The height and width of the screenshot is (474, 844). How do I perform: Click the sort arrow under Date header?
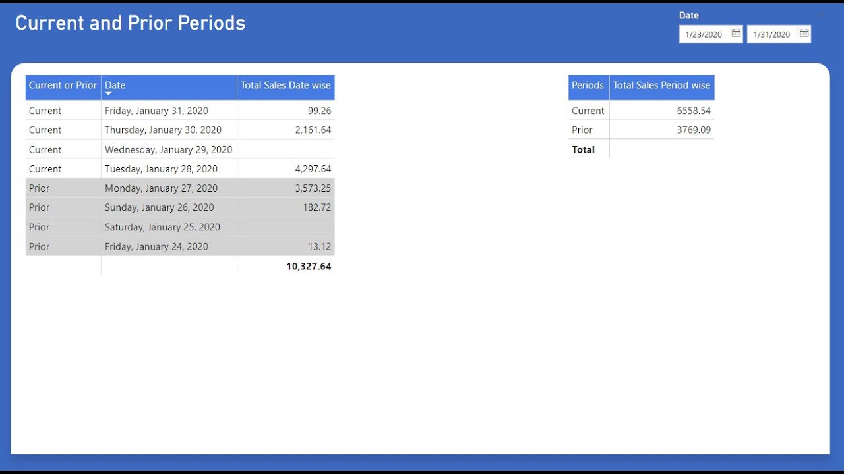click(109, 94)
